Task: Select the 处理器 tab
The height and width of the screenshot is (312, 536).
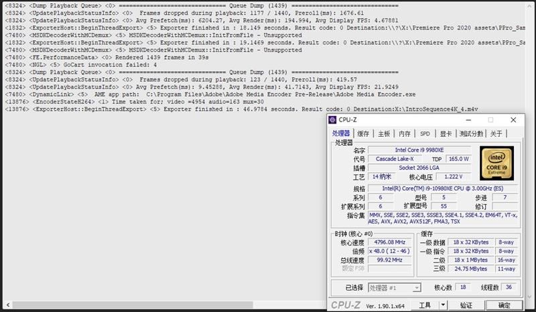Action: point(341,134)
